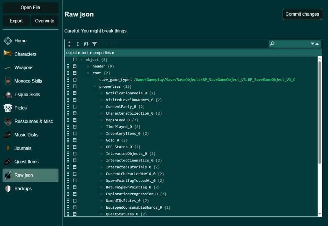
Task: Click the Open File button
Action: [30, 8]
